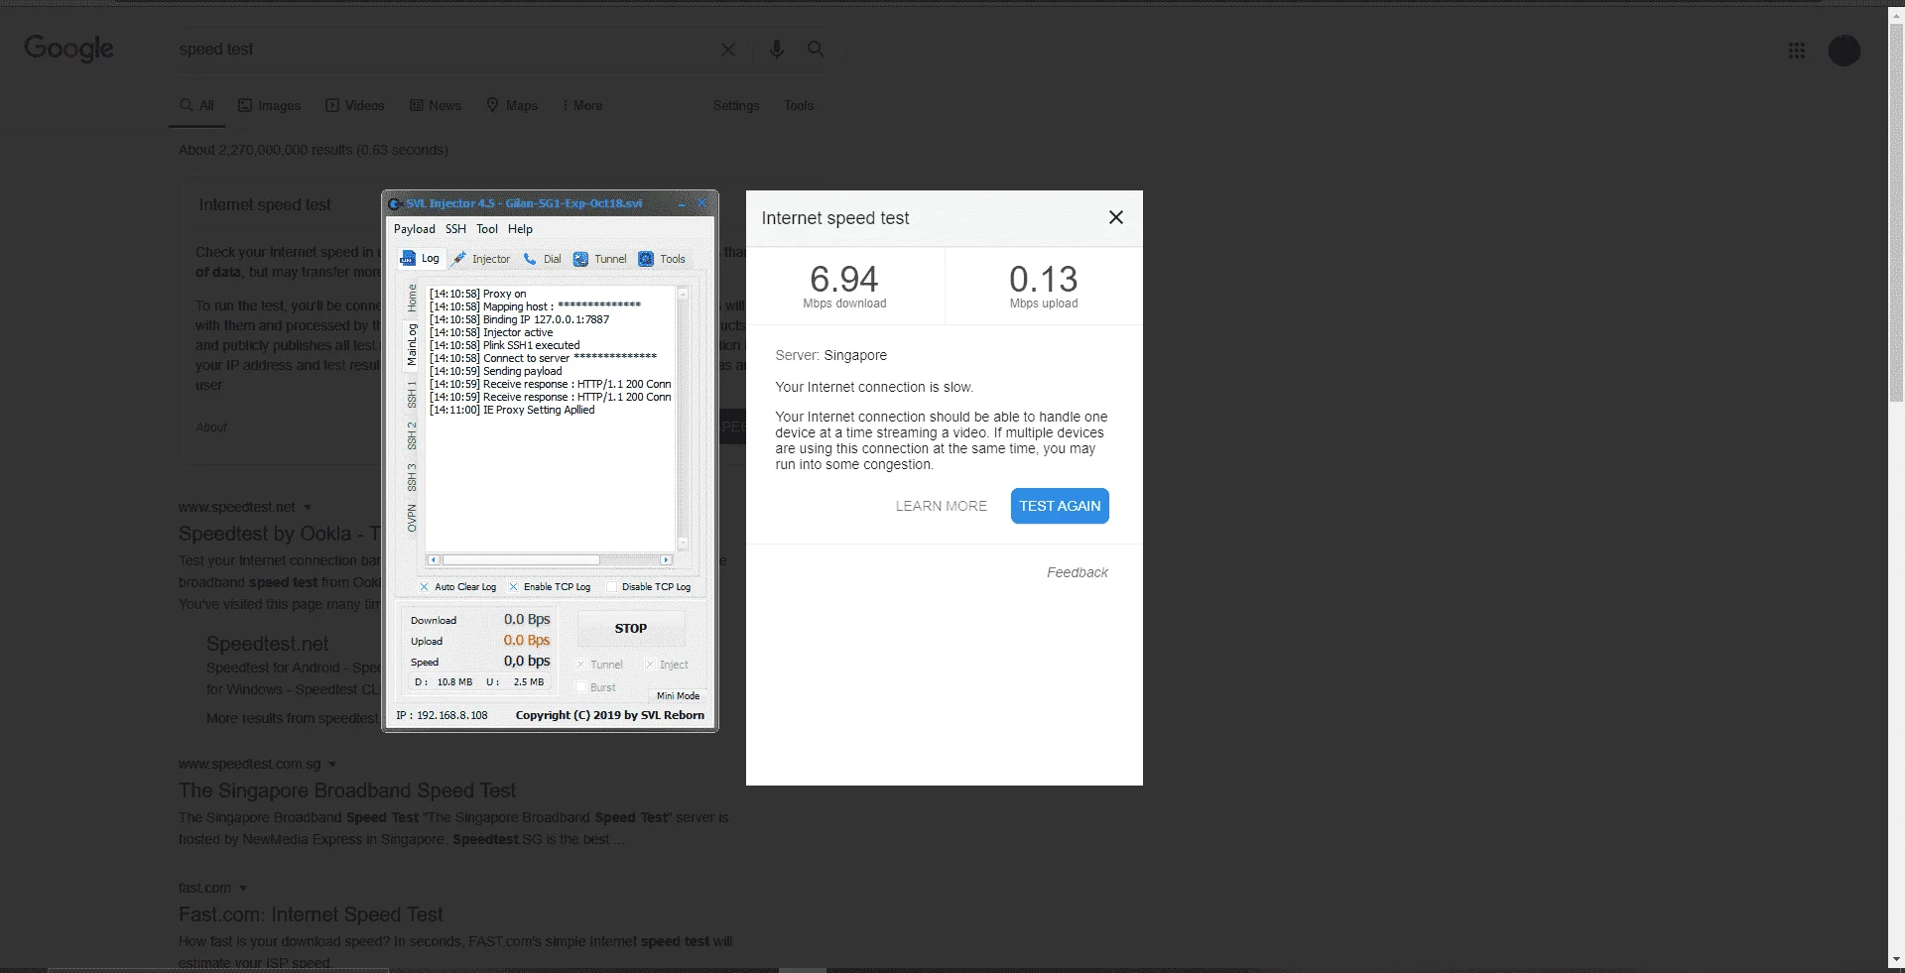Toggle the Tunnel checkbox
The width and height of the screenshot is (1905, 973).
tap(580, 665)
